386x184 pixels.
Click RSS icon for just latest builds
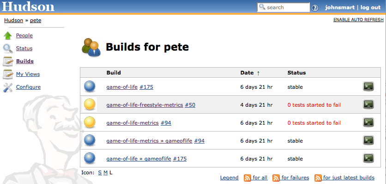(318, 178)
